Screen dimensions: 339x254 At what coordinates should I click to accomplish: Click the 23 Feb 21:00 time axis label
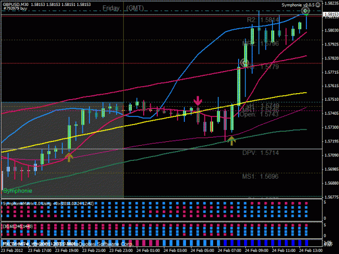click(x=94, y=251)
